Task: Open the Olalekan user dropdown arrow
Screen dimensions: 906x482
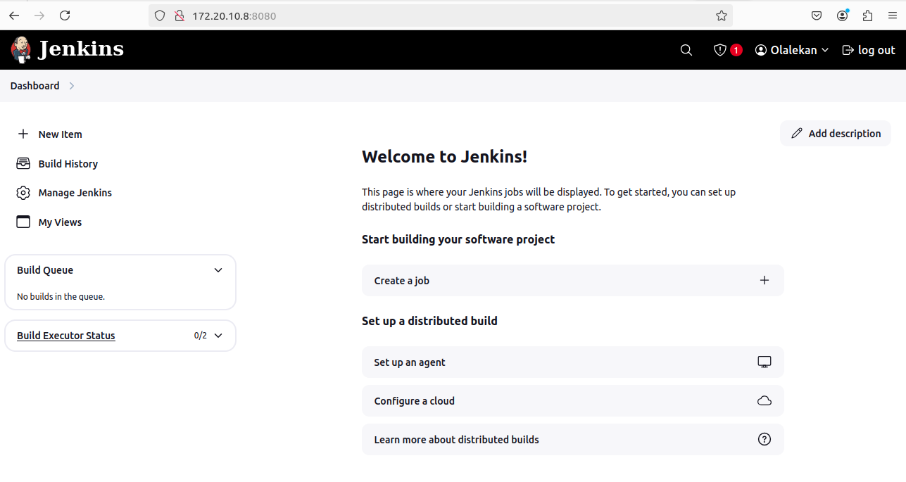Action: coord(825,50)
